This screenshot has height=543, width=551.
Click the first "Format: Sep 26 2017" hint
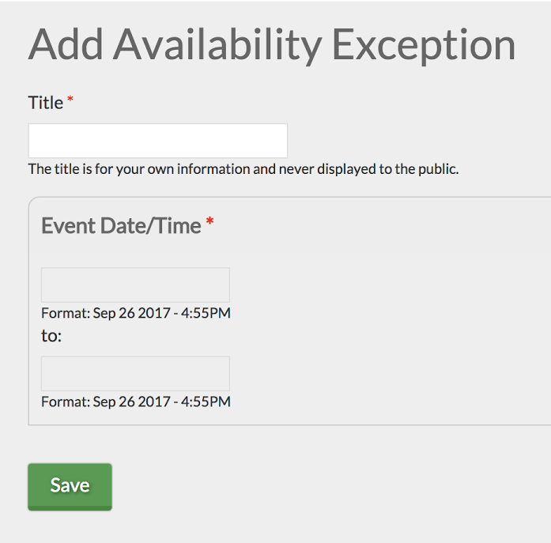(136, 313)
